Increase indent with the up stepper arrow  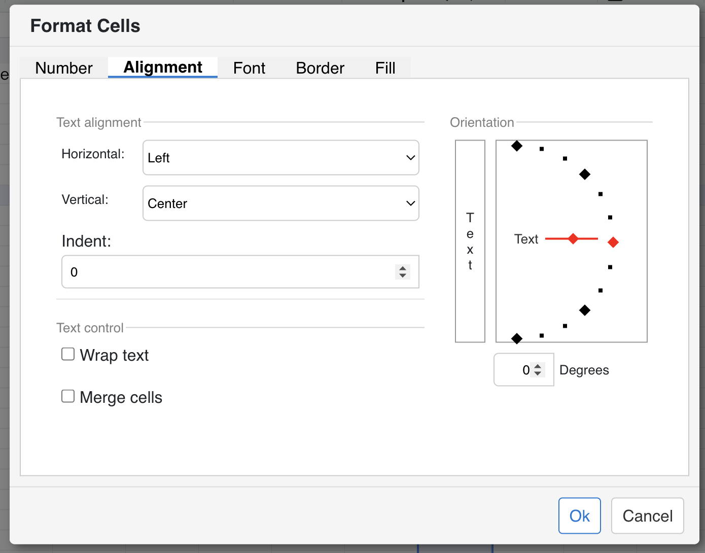tap(403, 268)
